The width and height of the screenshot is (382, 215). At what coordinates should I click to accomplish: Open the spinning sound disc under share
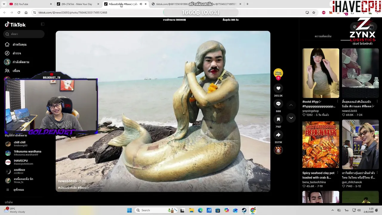(x=278, y=150)
